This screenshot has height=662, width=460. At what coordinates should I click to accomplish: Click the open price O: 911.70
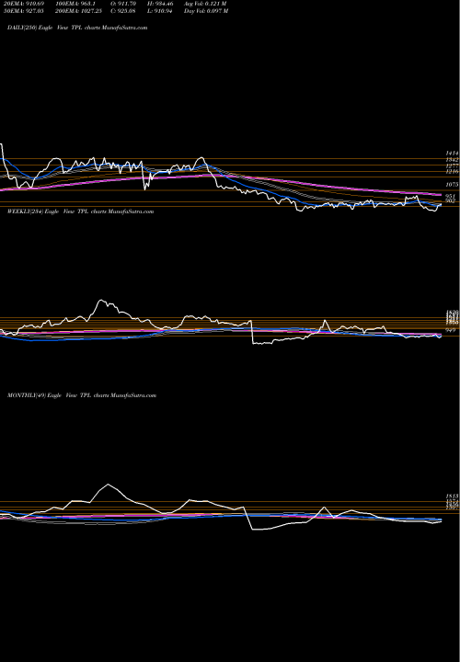pyautogui.click(x=124, y=4)
